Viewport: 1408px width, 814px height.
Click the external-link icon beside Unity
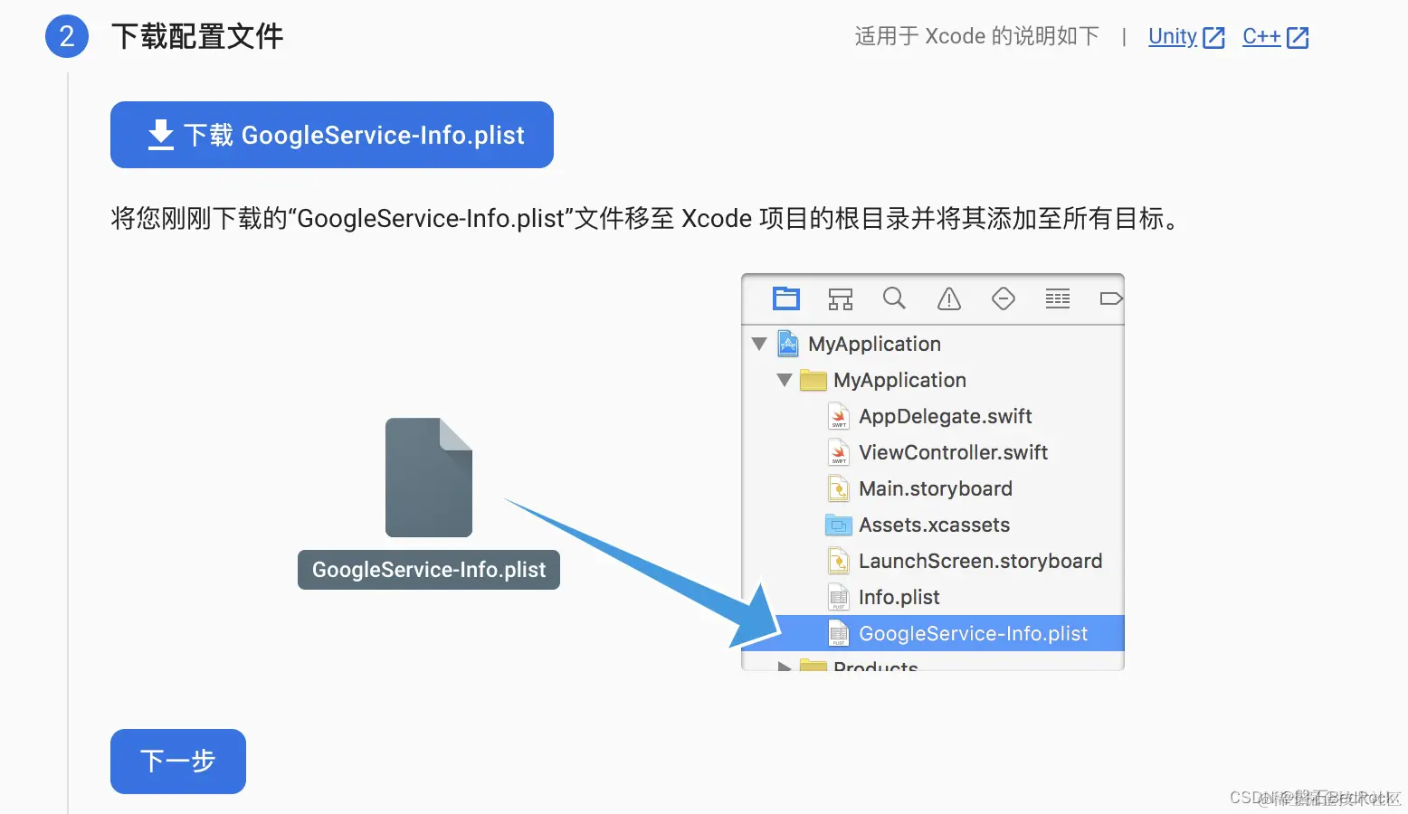point(1213,37)
